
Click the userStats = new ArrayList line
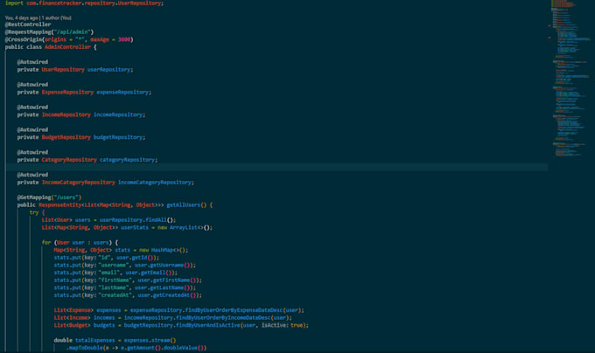[x=127, y=228]
